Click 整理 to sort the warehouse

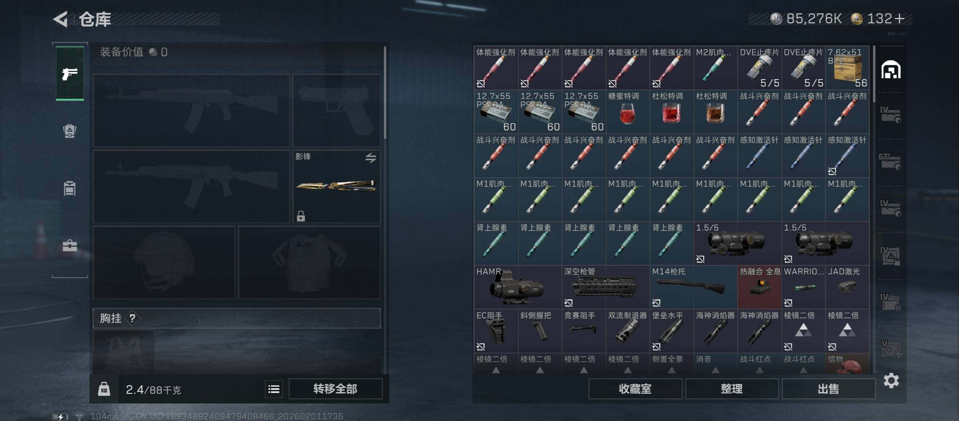pyautogui.click(x=732, y=389)
